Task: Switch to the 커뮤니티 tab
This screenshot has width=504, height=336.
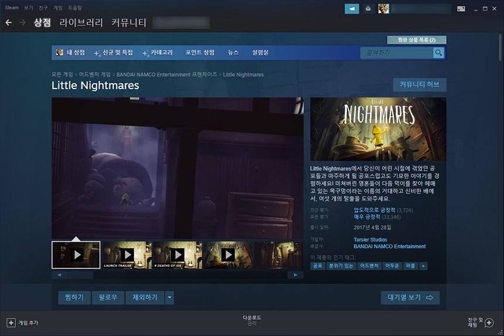Action: coord(129,22)
